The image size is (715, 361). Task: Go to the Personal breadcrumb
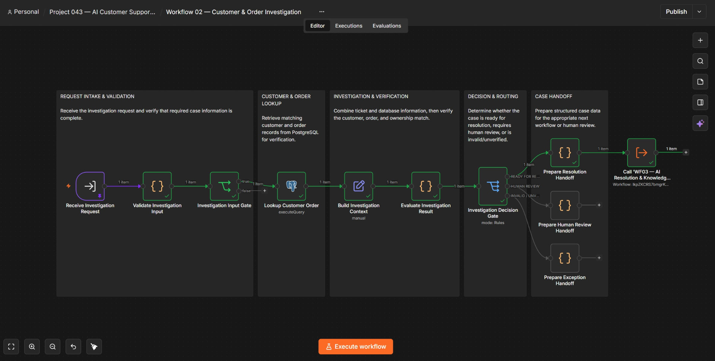coord(23,12)
